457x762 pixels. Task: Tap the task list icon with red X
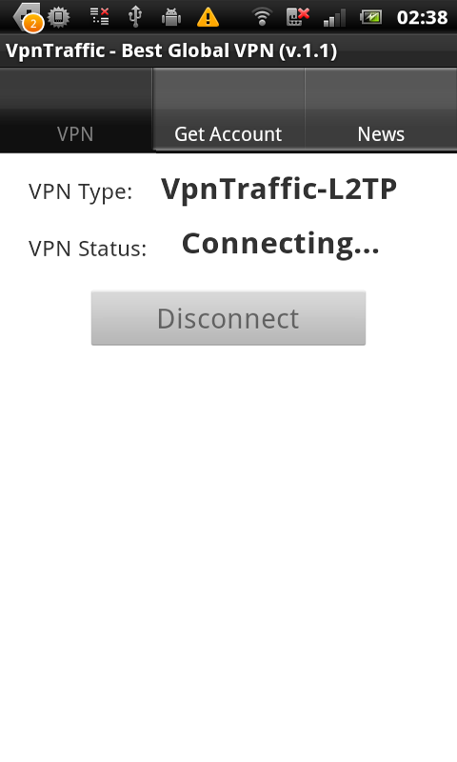coord(100,16)
